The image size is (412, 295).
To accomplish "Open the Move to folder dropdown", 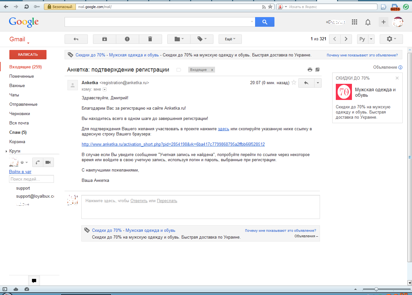I will coord(179,39).
